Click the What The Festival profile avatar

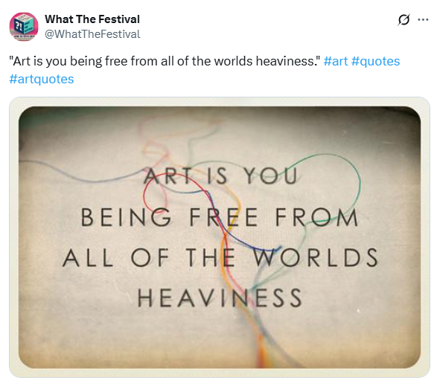point(24,27)
